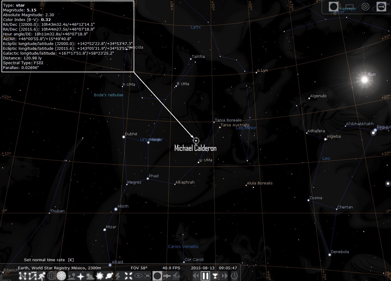Pause time with normal rate button
The height and width of the screenshot is (281, 391).
click(205, 276)
